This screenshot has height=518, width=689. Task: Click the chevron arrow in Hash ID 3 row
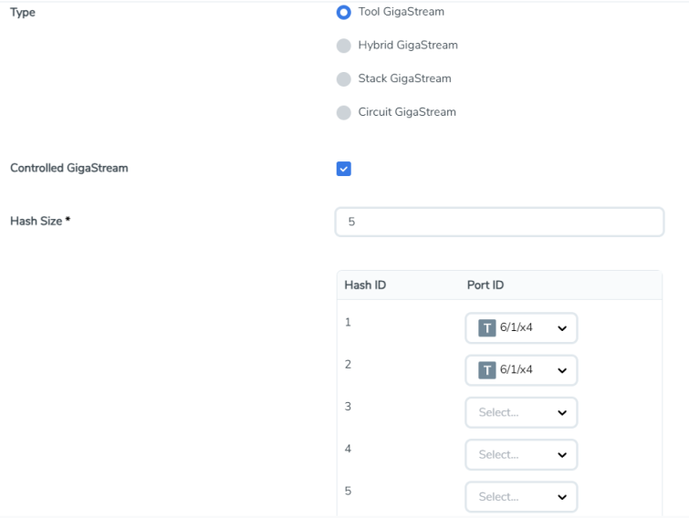pyautogui.click(x=561, y=412)
